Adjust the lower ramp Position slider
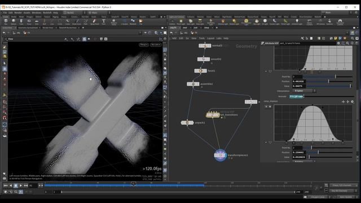This screenshot has height=203, width=361. (x=329, y=152)
